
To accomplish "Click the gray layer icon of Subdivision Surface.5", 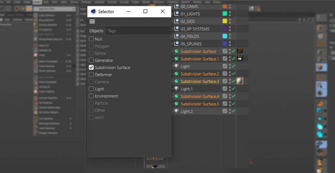I will [225, 104].
